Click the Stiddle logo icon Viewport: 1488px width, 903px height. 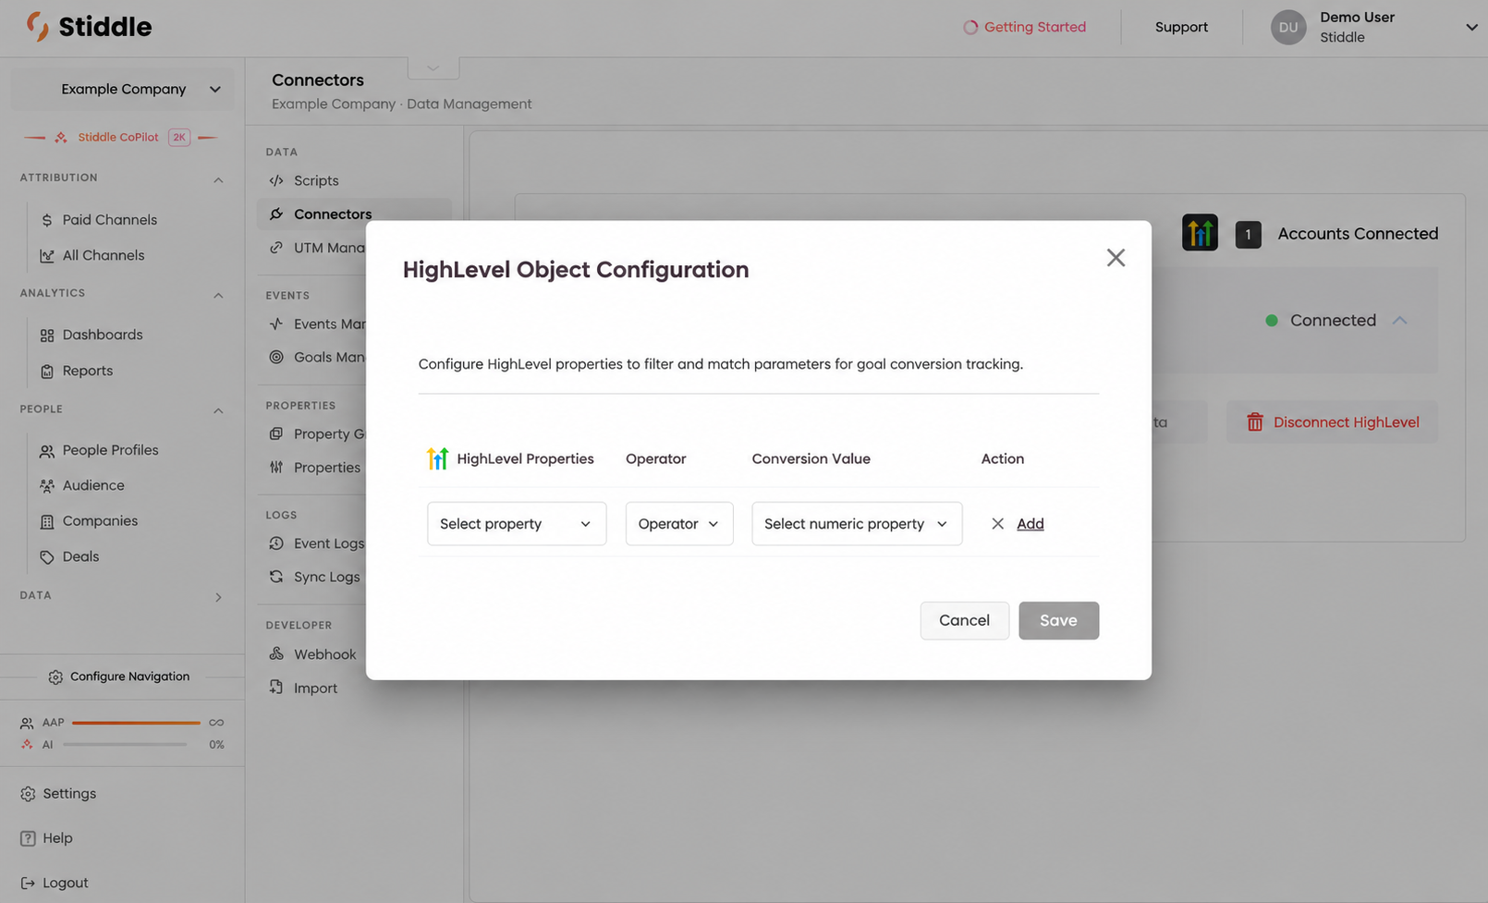pos(37,26)
